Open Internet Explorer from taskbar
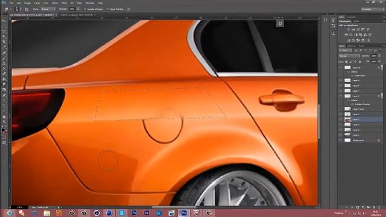This screenshot has width=386, height=217. [10, 213]
